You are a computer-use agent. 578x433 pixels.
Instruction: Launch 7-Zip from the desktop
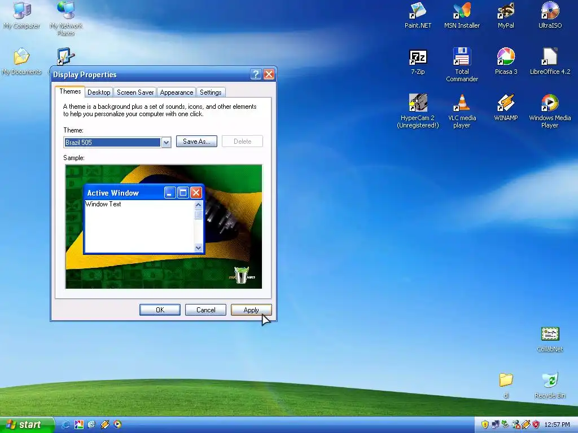[x=418, y=61]
